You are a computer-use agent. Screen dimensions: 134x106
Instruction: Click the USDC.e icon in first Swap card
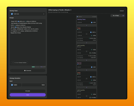pos(91,32)
